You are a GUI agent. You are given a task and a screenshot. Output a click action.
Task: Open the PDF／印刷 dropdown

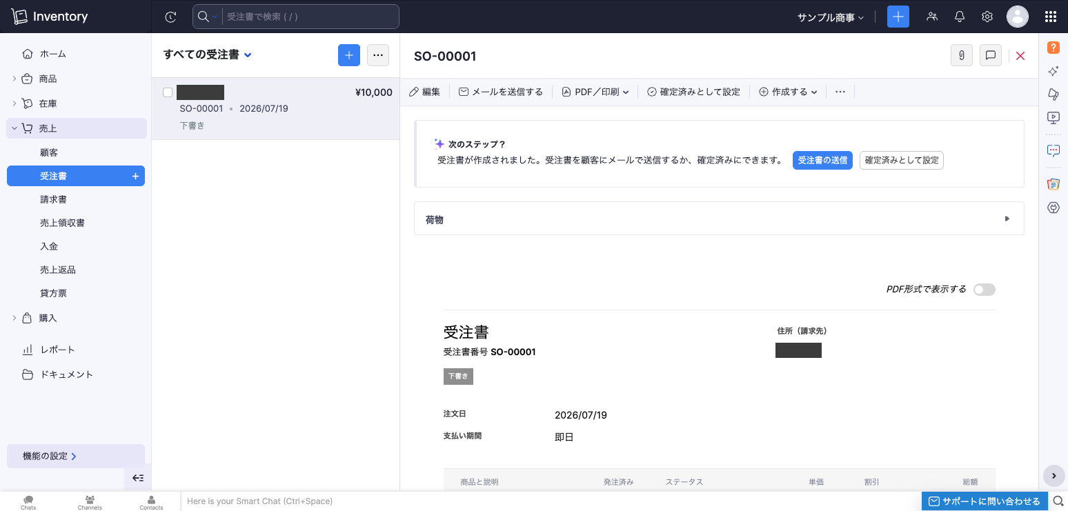pyautogui.click(x=595, y=92)
